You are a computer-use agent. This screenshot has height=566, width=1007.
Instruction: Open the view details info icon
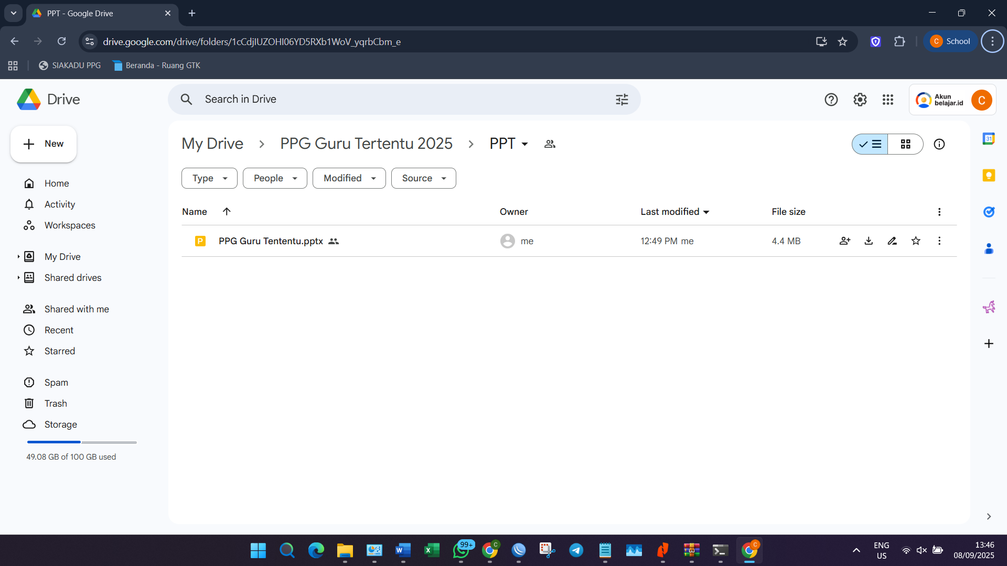(939, 144)
